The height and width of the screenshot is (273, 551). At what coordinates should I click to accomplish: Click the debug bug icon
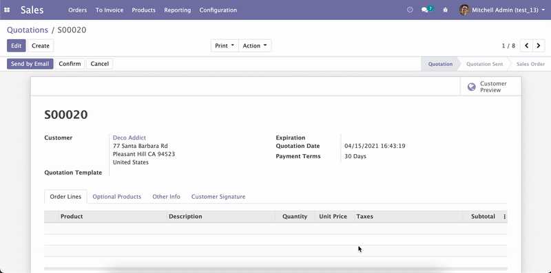click(446, 10)
